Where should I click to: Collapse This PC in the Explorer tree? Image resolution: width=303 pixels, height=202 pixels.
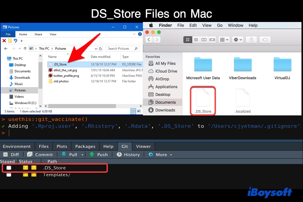[x=5, y=58]
